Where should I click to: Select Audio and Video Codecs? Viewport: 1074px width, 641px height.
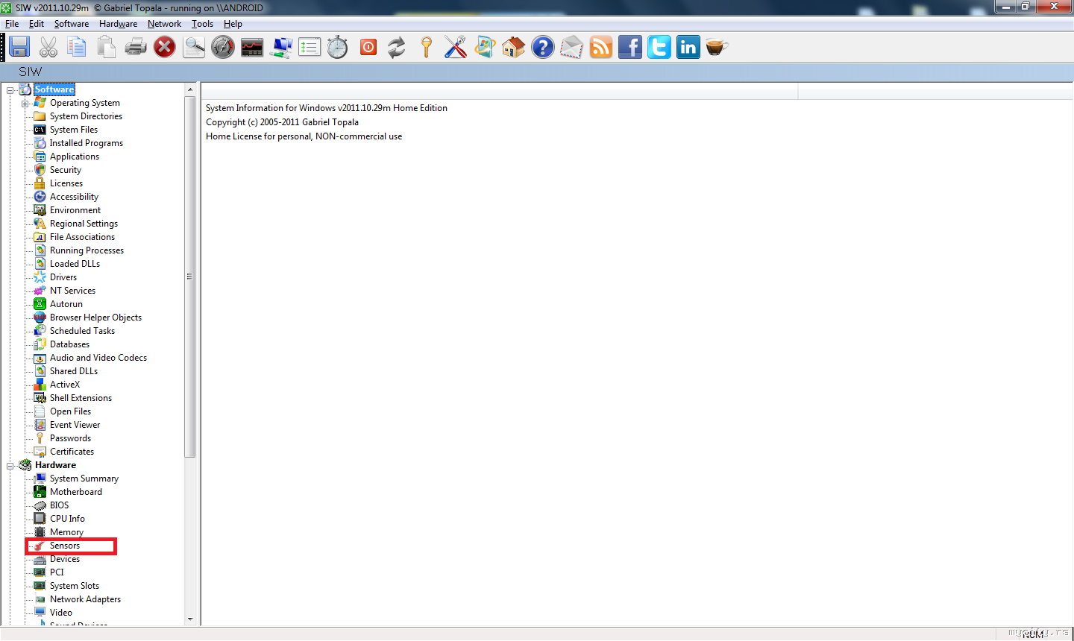(x=98, y=358)
